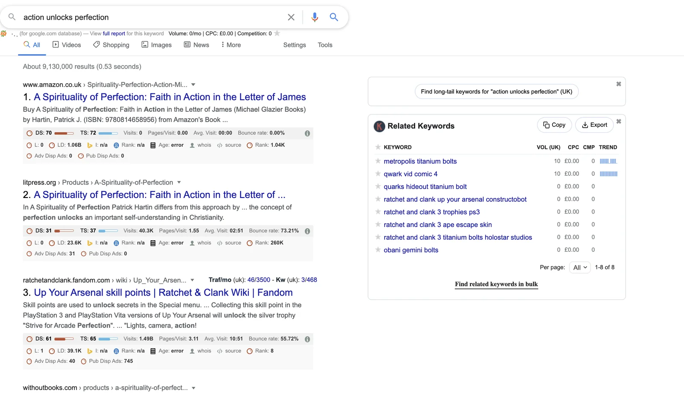This screenshot has width=684, height=396.
Task: Switch to the Images tab
Action: [156, 45]
